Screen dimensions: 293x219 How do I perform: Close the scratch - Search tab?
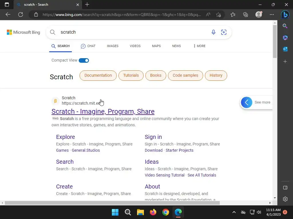pos(78,5)
